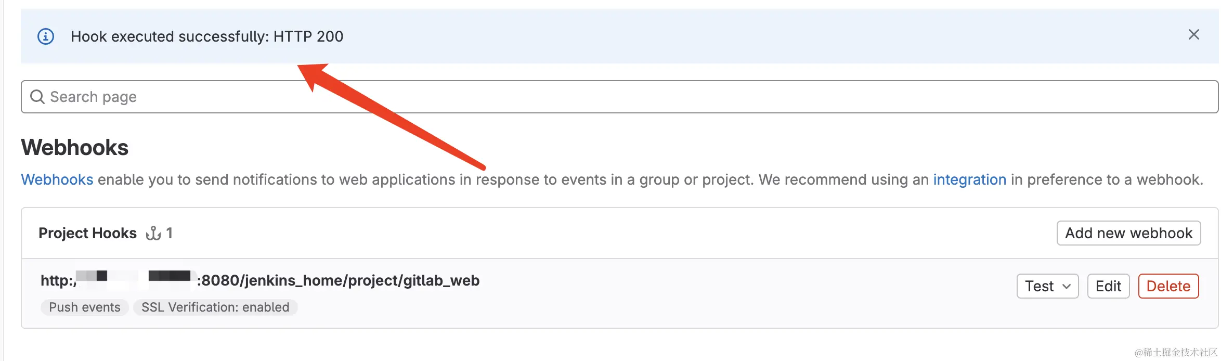Follow the integration link in the description
The width and height of the screenshot is (1221, 361).
click(969, 179)
